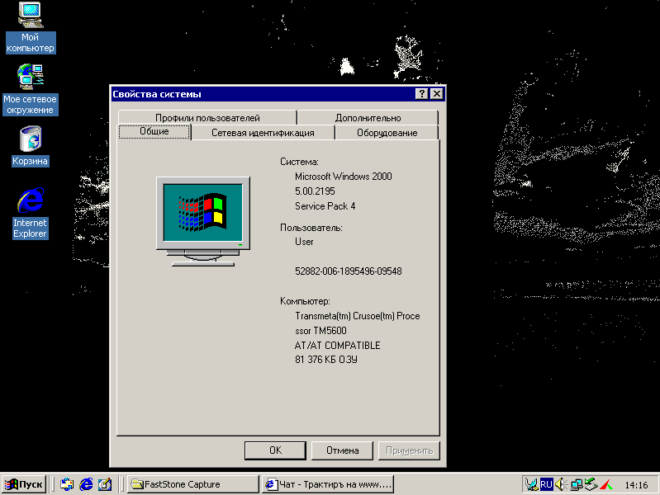Image resolution: width=660 pixels, height=495 pixels.
Task: Click the RU language indicator in tray
Action: pos(546,484)
